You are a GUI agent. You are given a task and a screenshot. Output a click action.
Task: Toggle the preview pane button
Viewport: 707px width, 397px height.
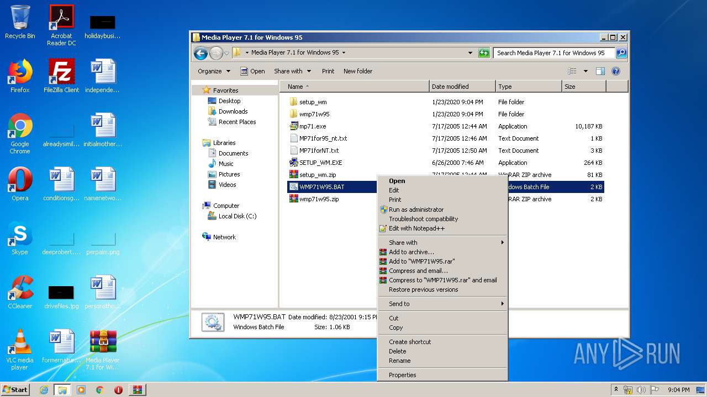(x=600, y=71)
